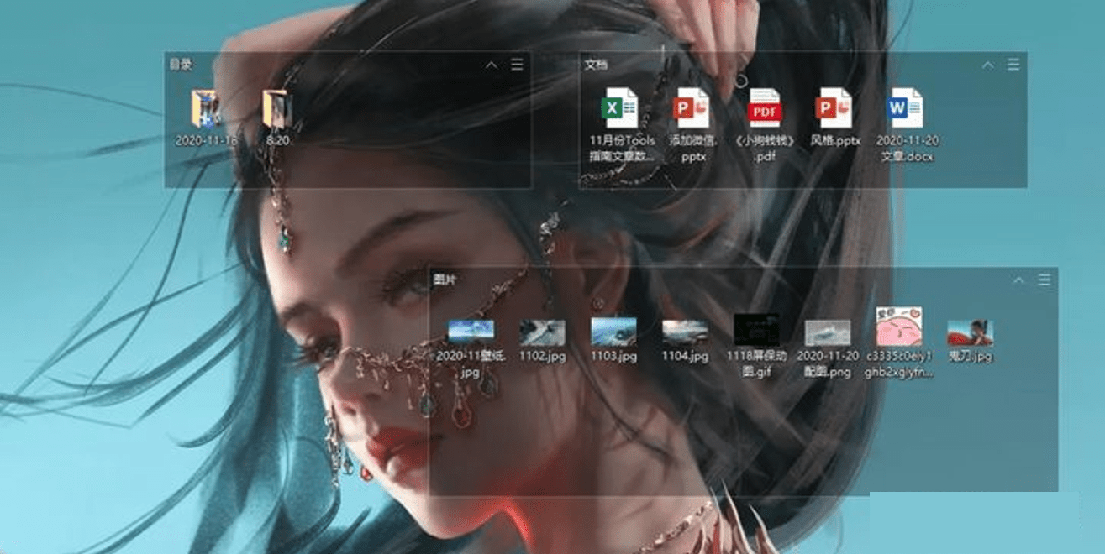Click the 目录 fence title
The width and height of the screenshot is (1105, 554).
point(181,65)
